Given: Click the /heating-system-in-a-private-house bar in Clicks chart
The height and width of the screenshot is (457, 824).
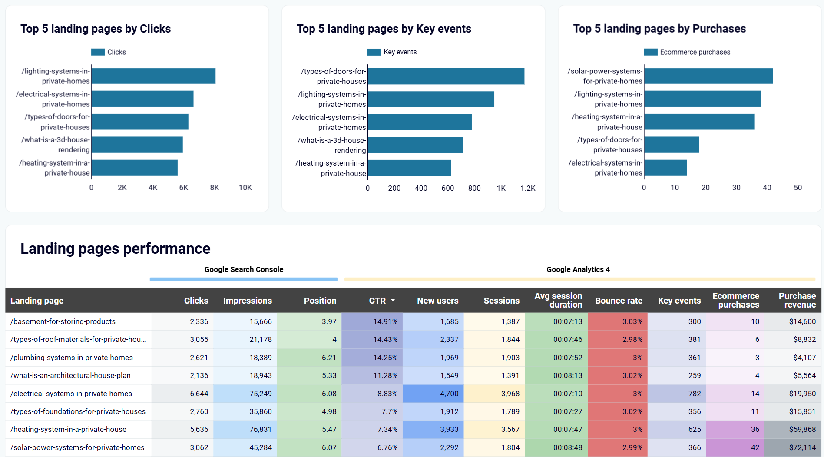Looking at the screenshot, I should tap(135, 167).
